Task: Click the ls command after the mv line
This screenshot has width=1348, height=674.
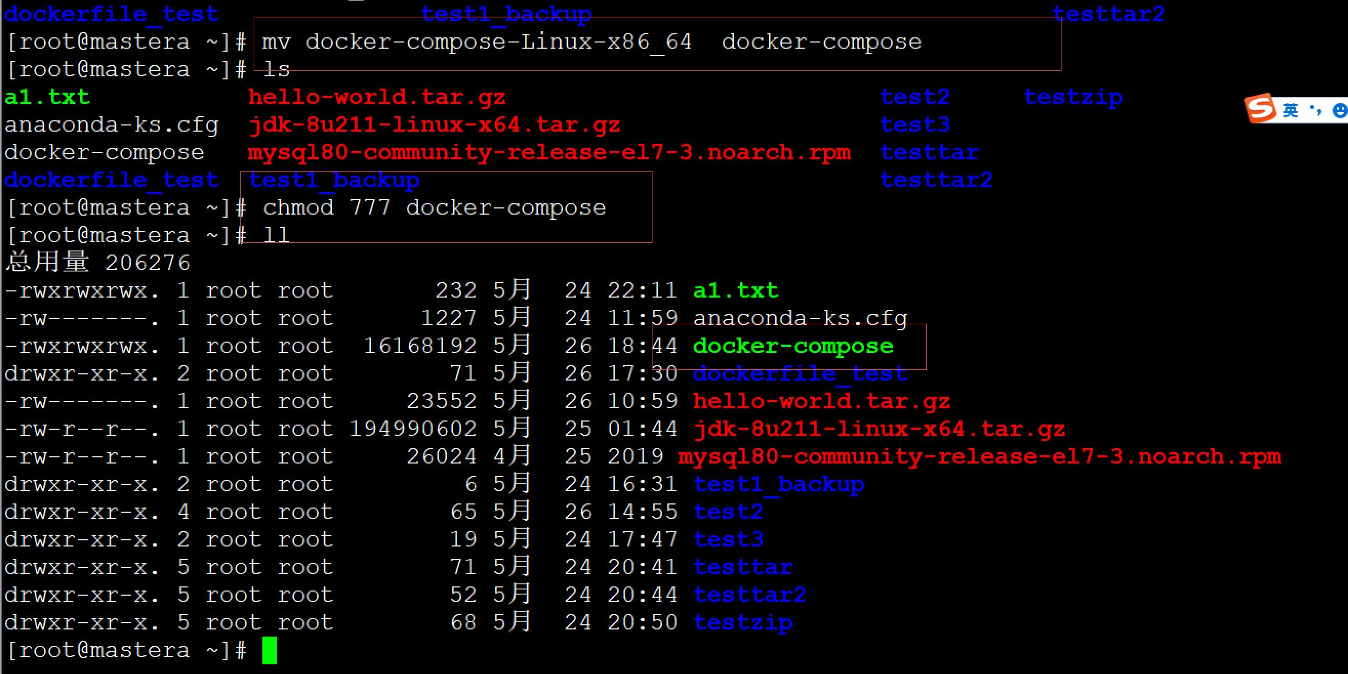Action: point(276,69)
